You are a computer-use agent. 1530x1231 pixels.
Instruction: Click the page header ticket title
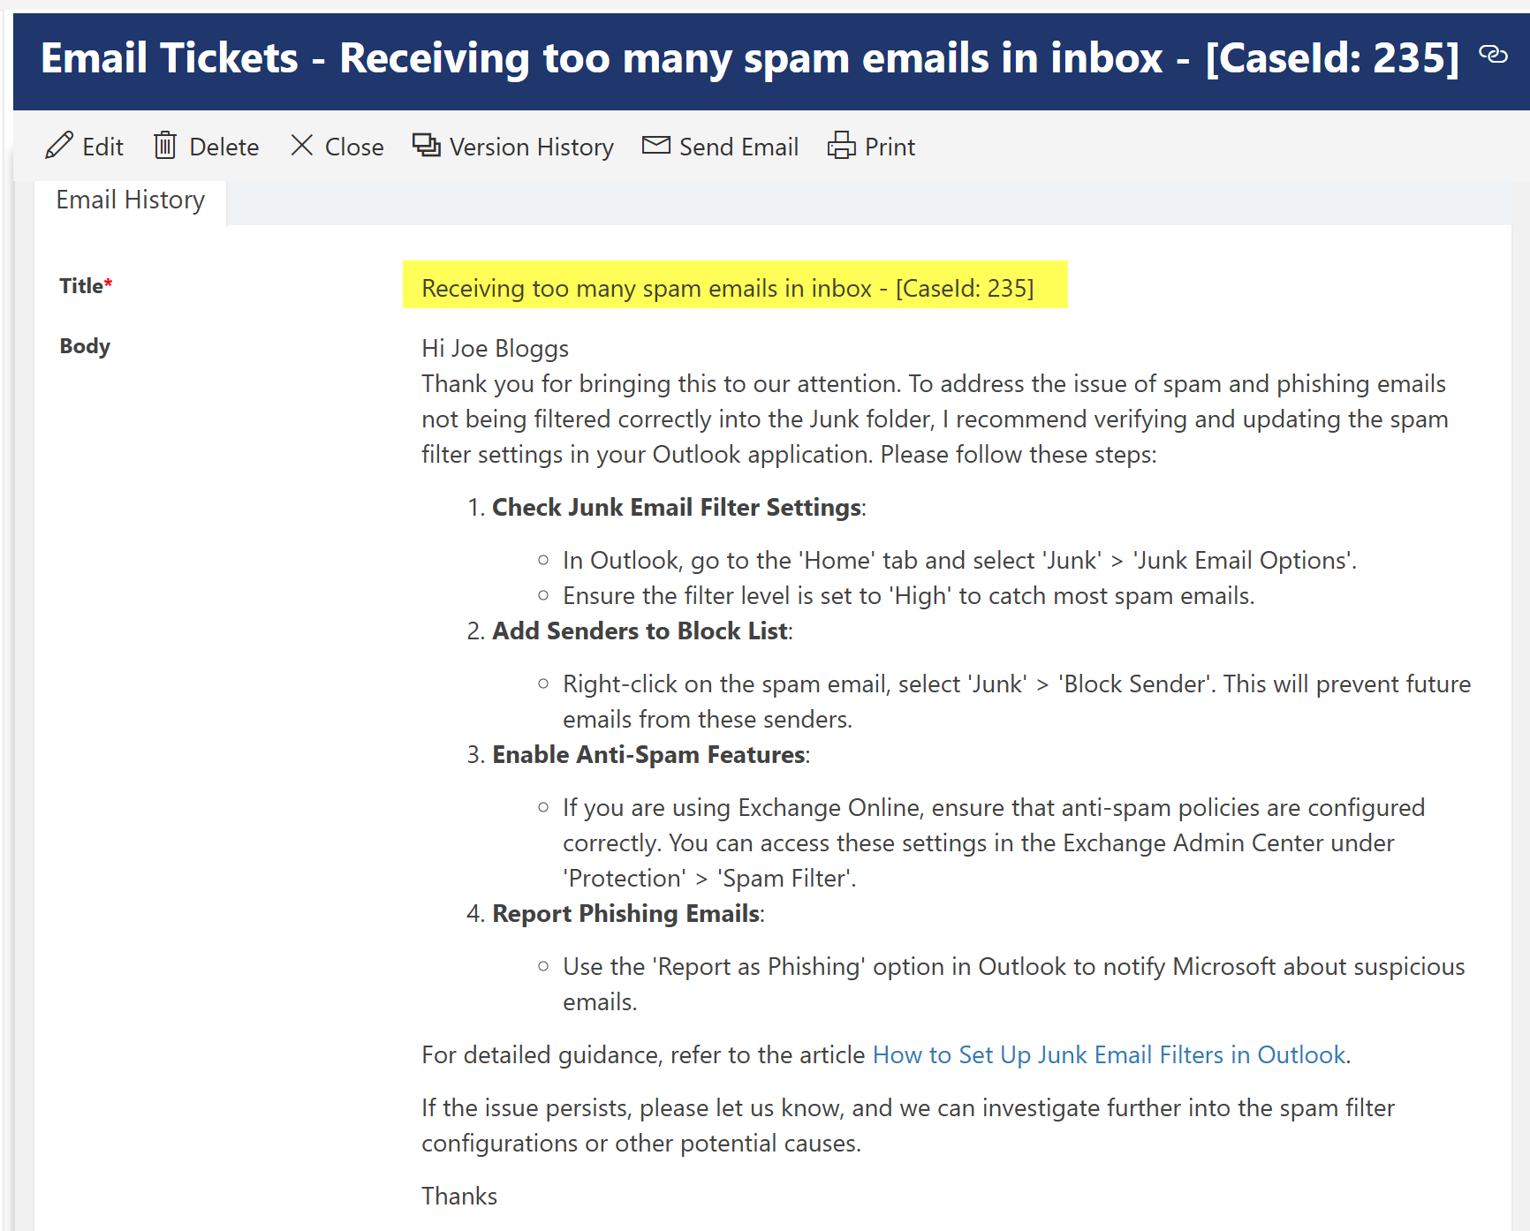tap(749, 59)
